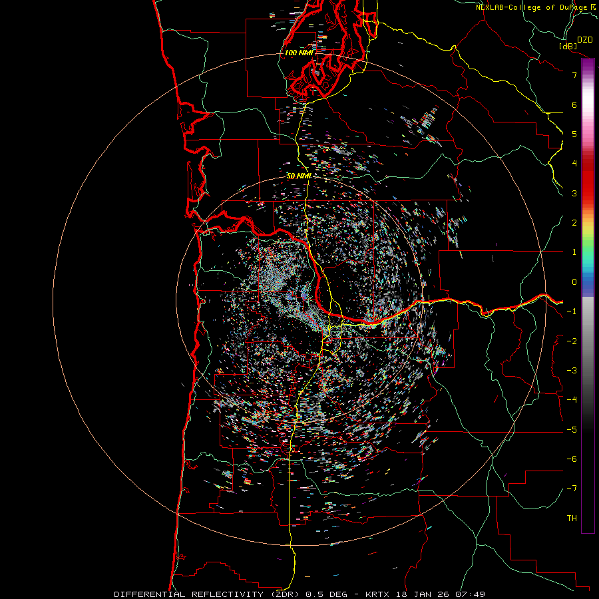Screen dimensions: 599x599
Task: Click the 3 value on the color scale
Action: [574, 193]
